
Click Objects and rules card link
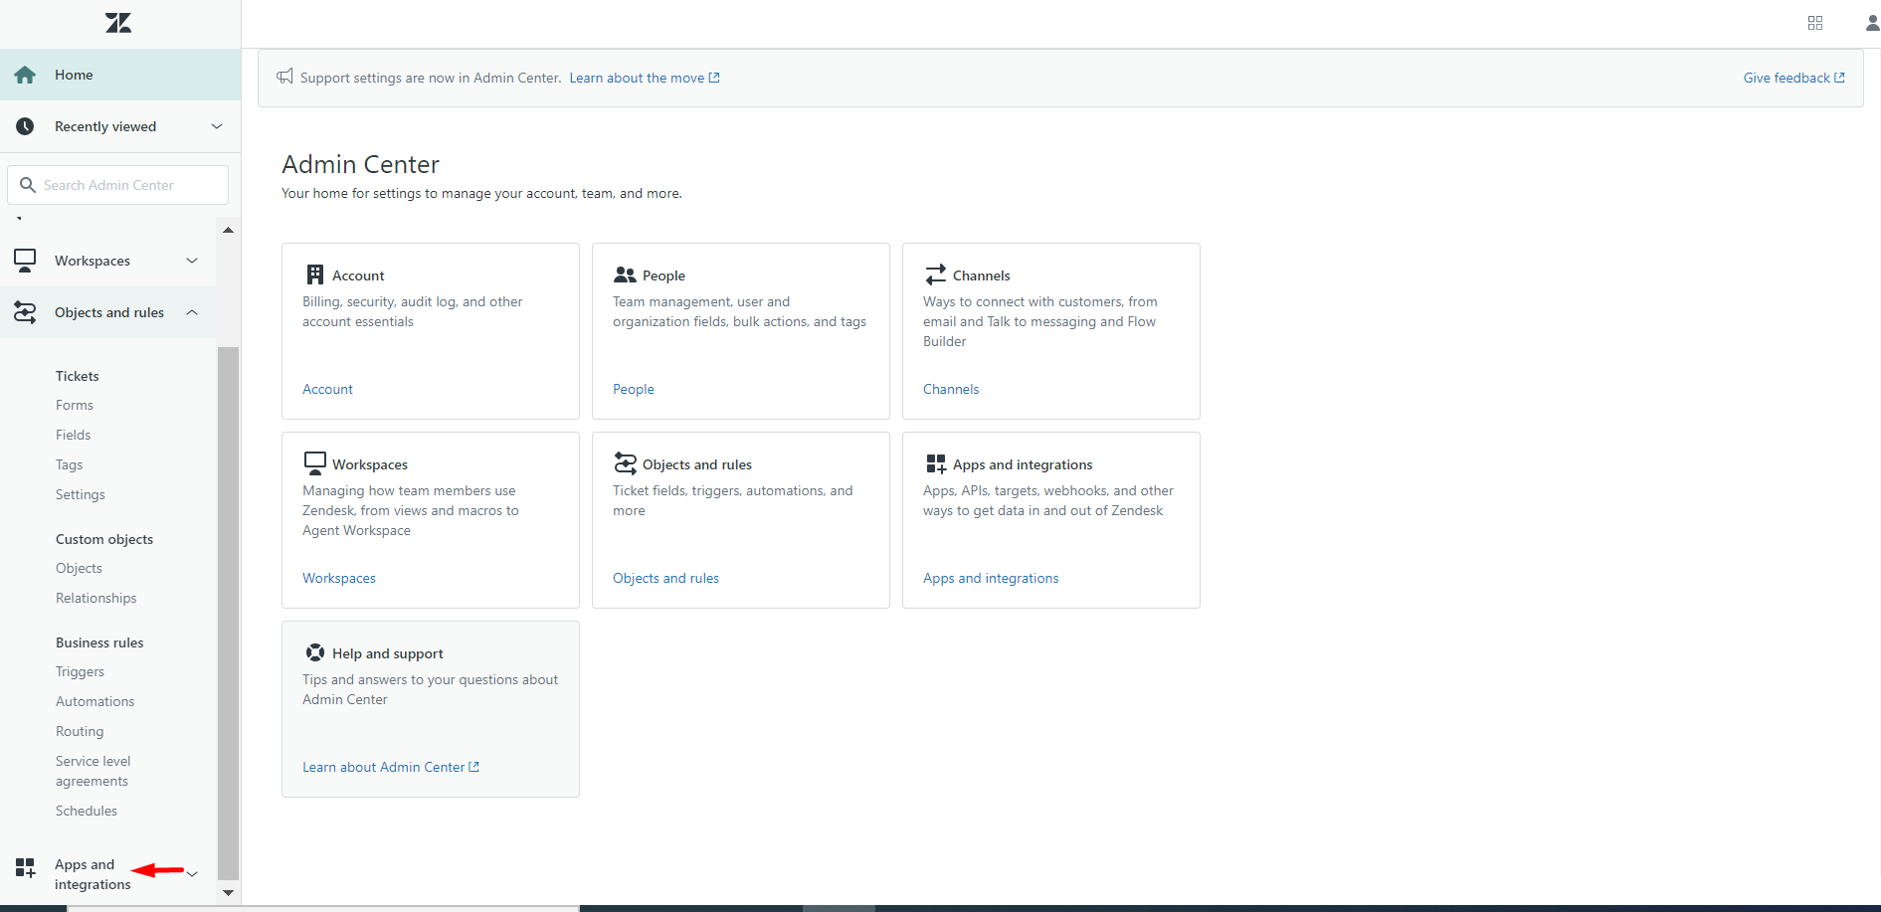point(666,578)
